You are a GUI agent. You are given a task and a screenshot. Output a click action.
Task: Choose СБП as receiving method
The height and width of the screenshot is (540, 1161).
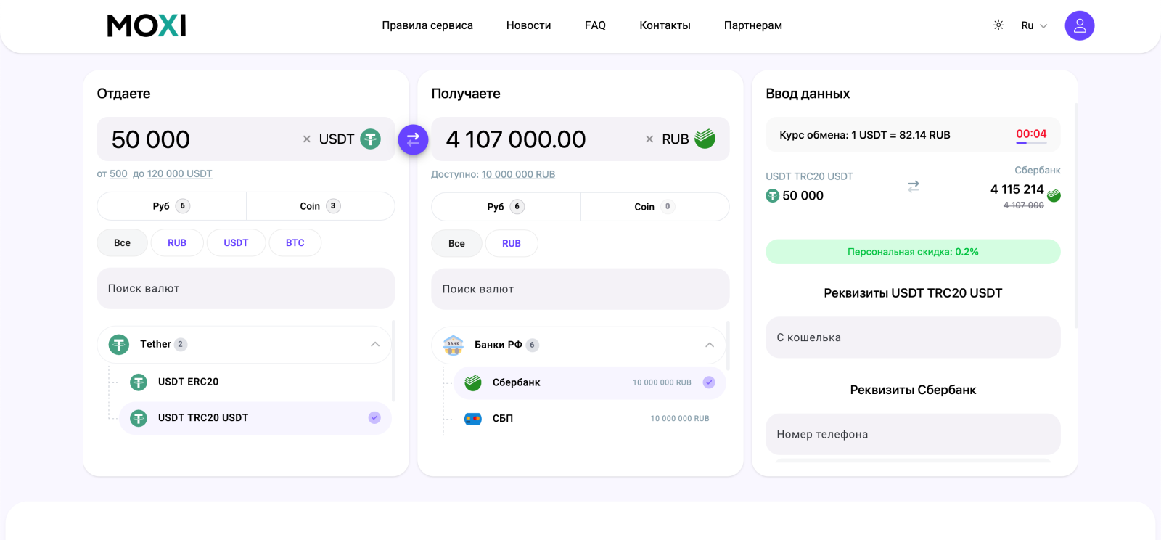[503, 419]
